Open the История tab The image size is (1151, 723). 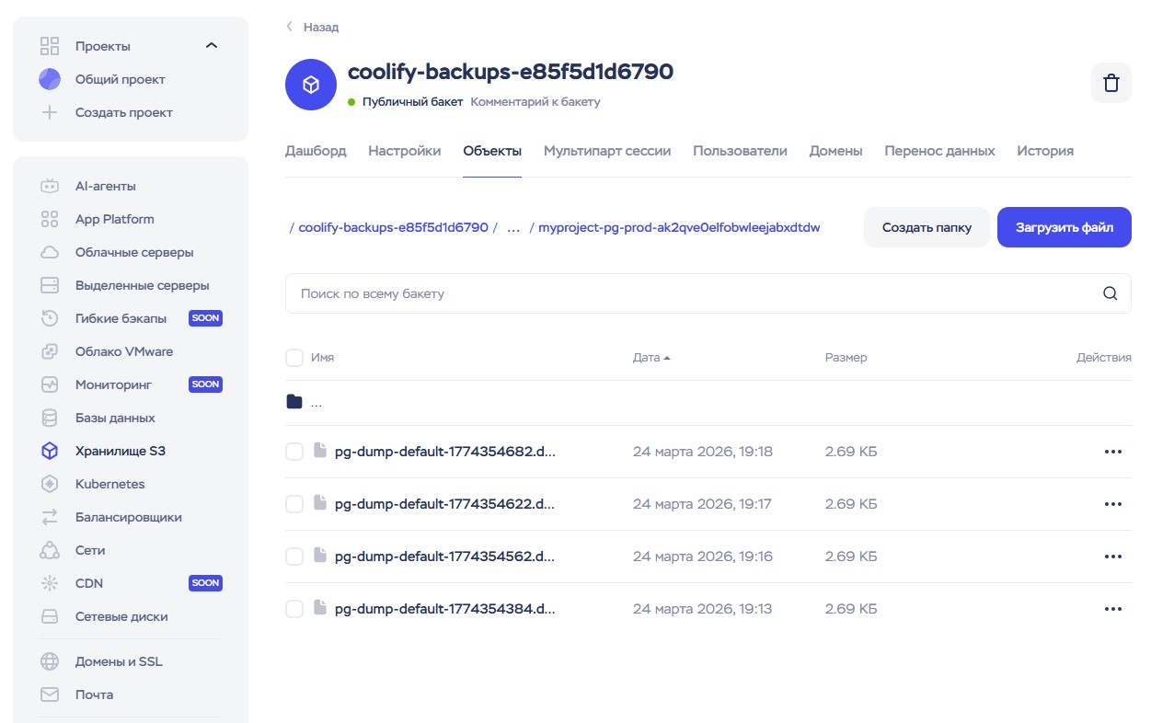1045,151
